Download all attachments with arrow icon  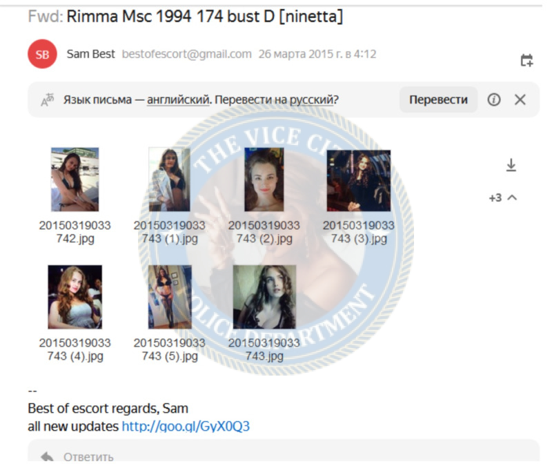coord(511,165)
